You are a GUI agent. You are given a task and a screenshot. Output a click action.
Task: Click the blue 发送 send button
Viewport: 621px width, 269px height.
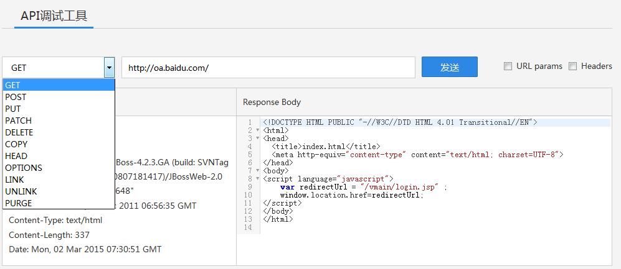coord(450,66)
